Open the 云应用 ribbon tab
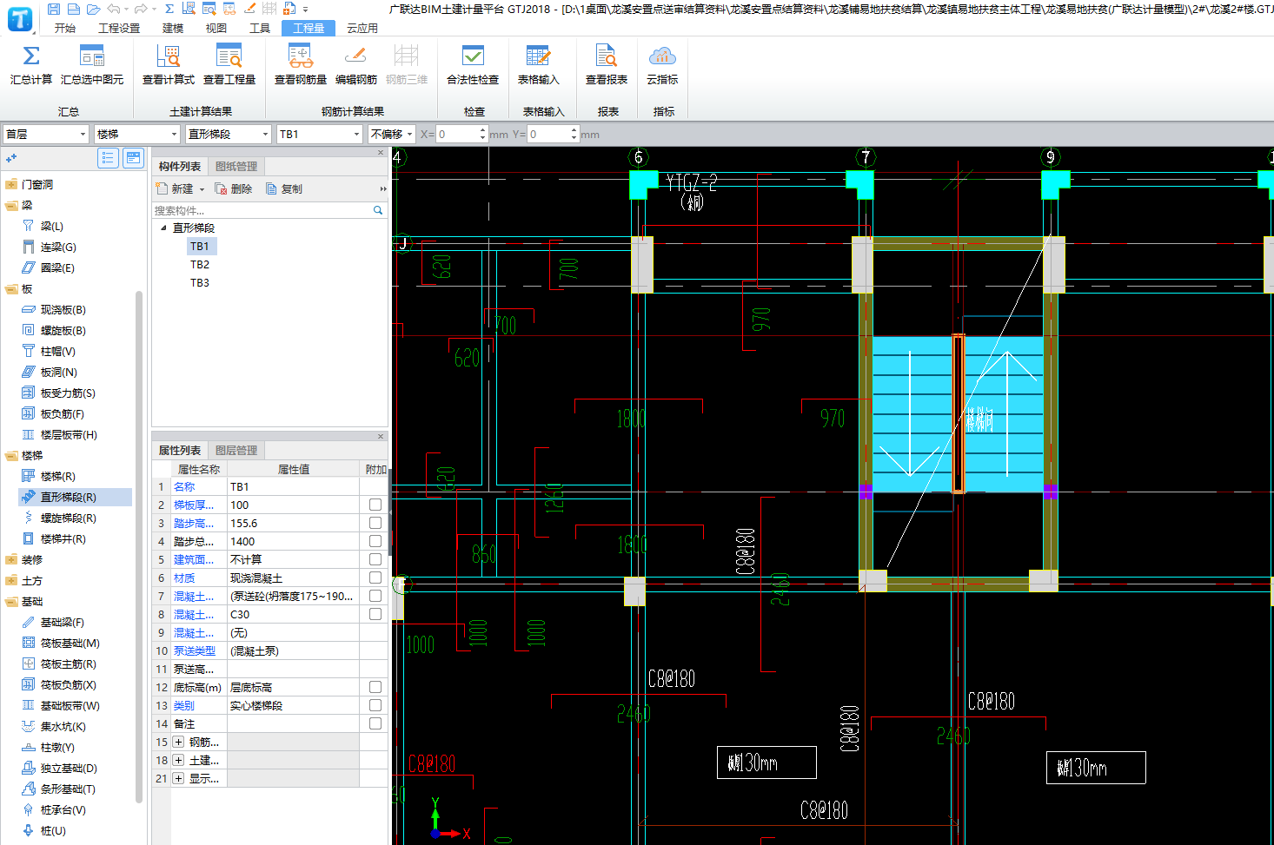 click(362, 28)
